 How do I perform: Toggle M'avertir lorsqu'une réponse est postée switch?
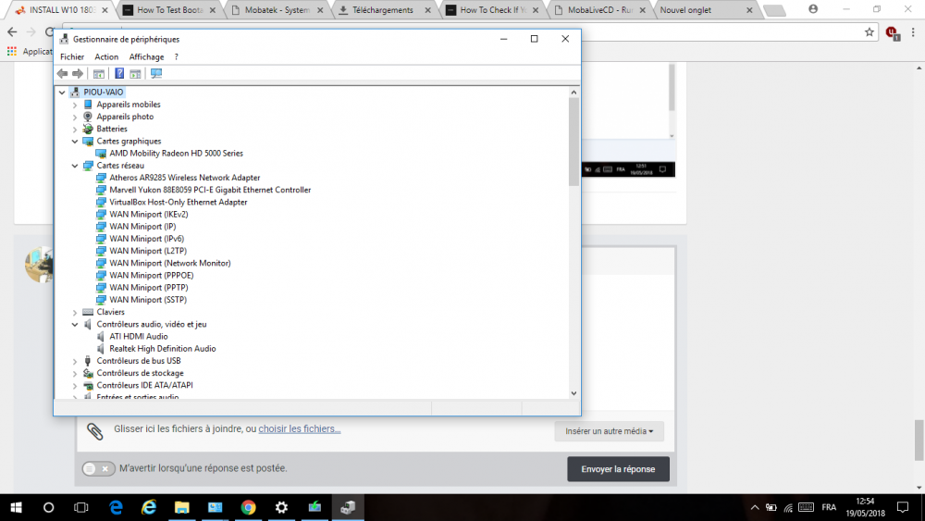(98, 468)
